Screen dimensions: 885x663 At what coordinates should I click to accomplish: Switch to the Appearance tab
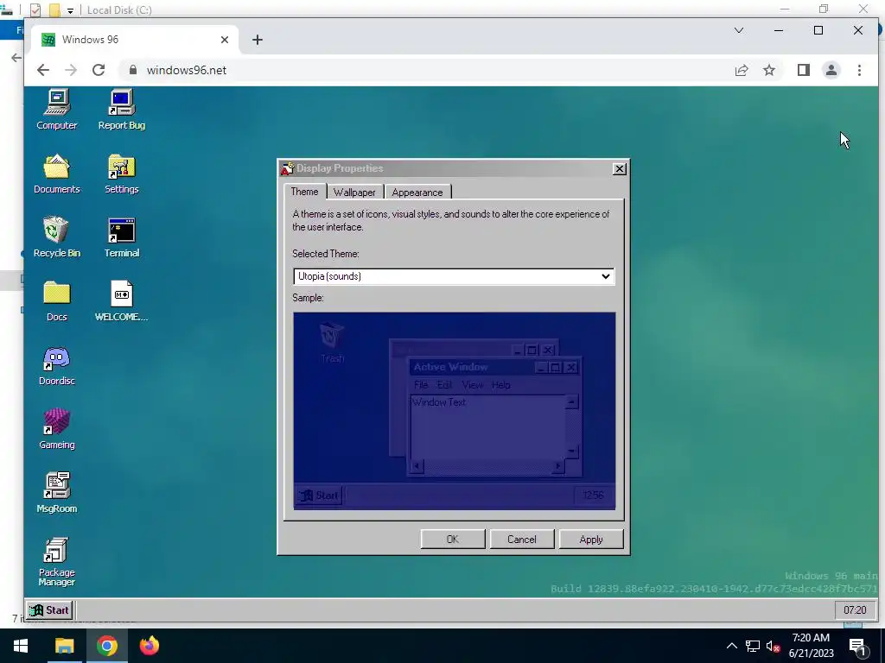tap(417, 193)
